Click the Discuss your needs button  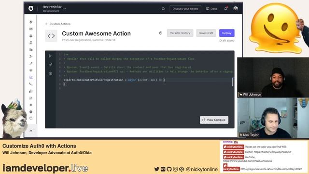185,9
